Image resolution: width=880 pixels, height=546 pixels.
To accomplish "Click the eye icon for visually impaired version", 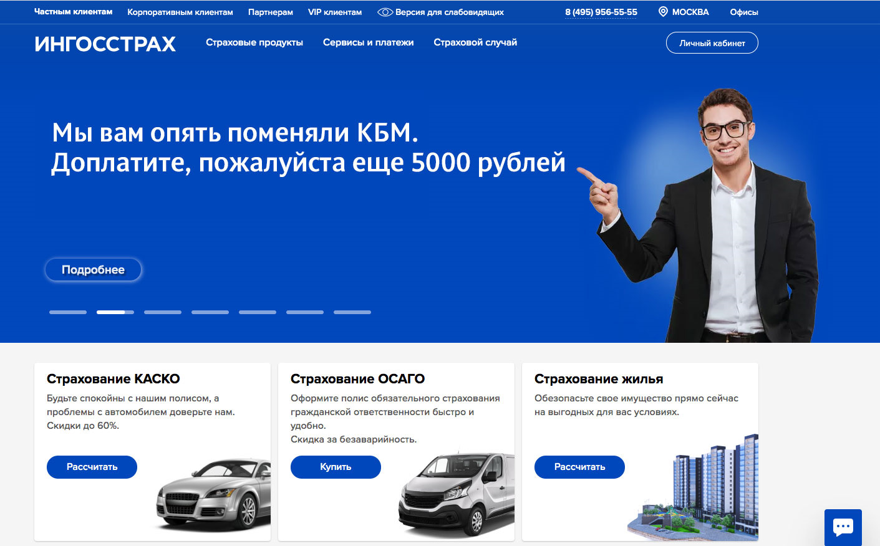I will (385, 12).
